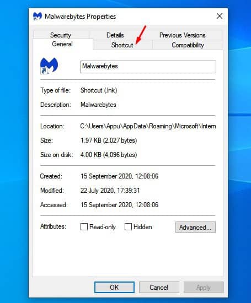Image resolution: width=251 pixels, height=303 pixels.
Task: Enable the Read-only attribute checkbox
Action: click(84, 226)
